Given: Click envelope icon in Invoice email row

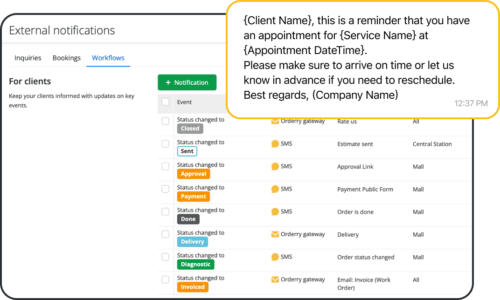Looking at the screenshot, I should [275, 280].
